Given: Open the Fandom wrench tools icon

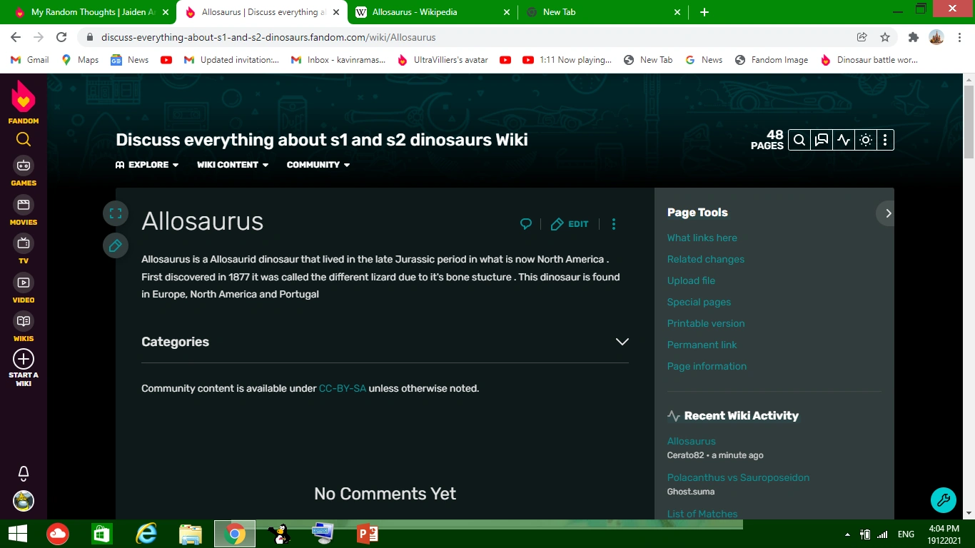Looking at the screenshot, I should click(943, 499).
